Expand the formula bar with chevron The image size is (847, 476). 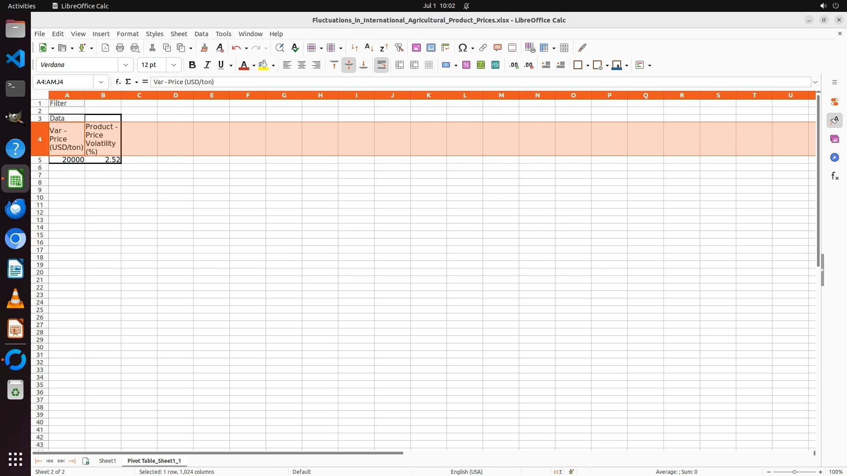tap(815, 82)
